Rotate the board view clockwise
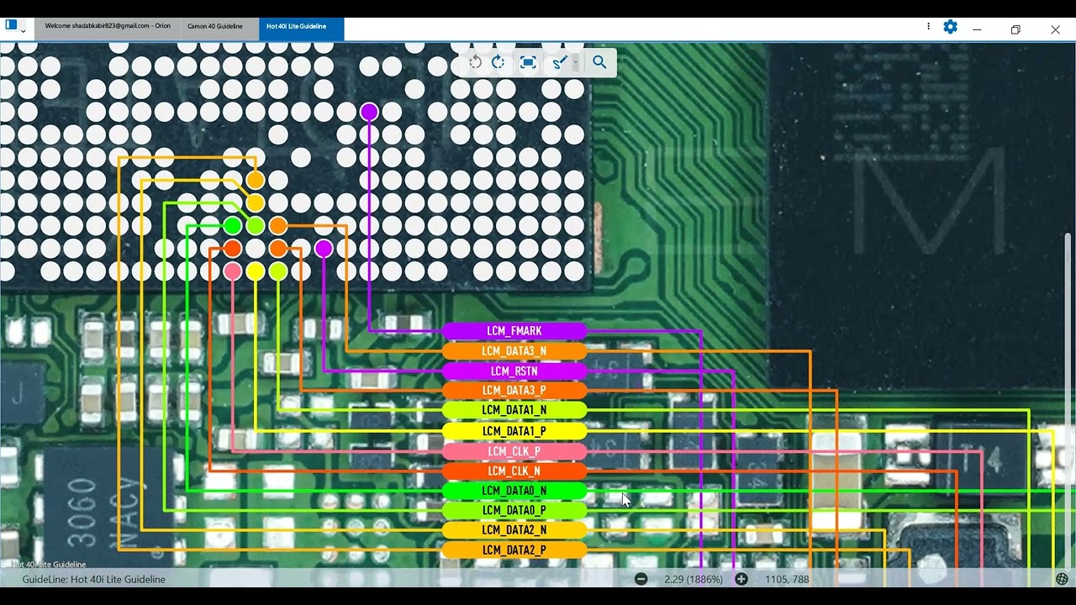Screen dimensions: 1076x605 [498, 62]
